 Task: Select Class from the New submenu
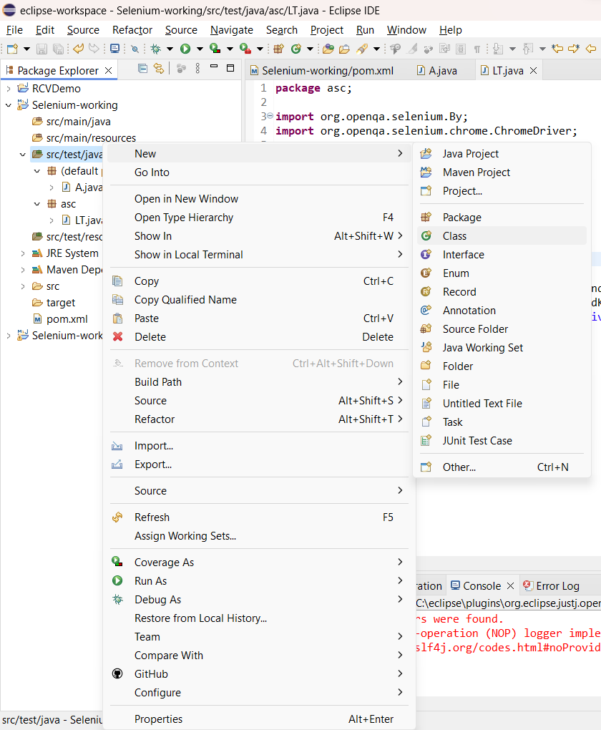pyautogui.click(x=454, y=236)
